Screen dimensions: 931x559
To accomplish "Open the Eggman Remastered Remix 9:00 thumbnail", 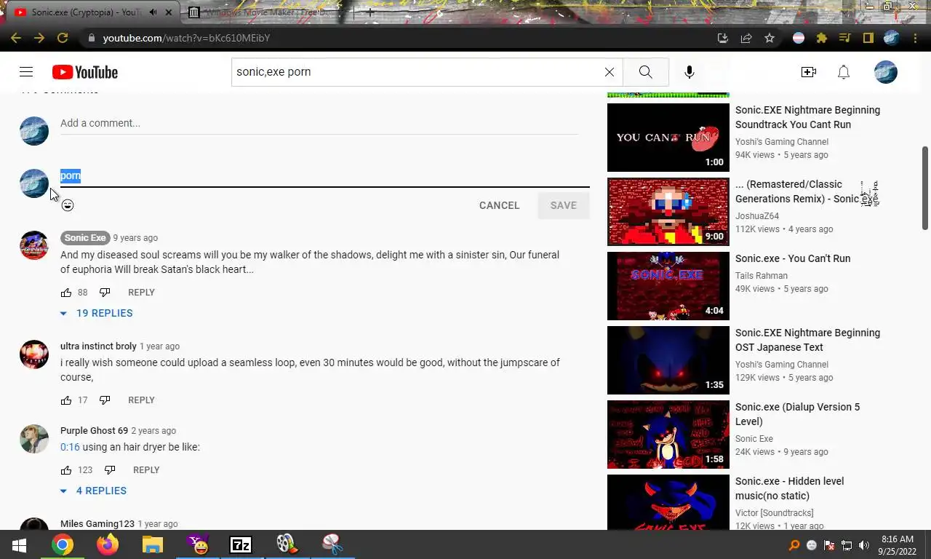I will click(668, 212).
